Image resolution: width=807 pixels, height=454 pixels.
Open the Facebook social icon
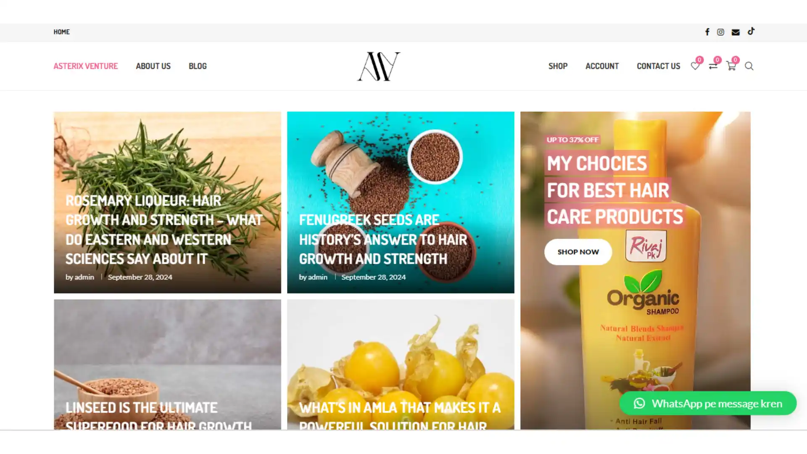click(x=707, y=32)
